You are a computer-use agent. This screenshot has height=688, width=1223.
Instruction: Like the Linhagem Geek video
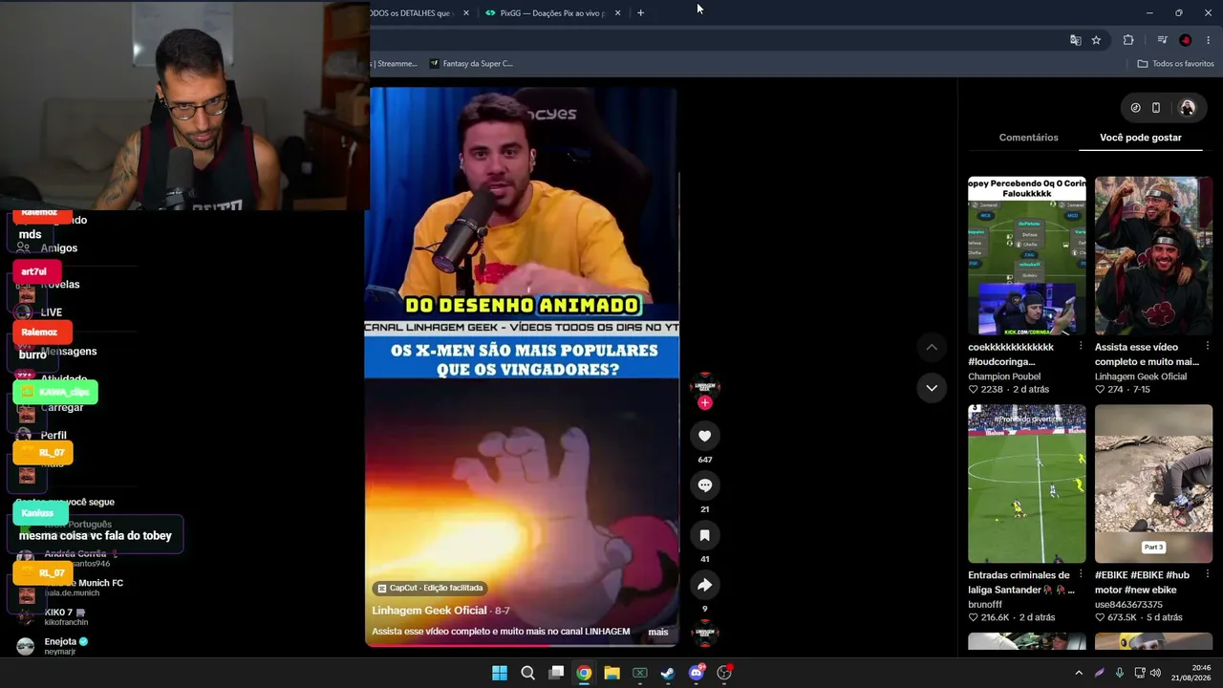[705, 436]
